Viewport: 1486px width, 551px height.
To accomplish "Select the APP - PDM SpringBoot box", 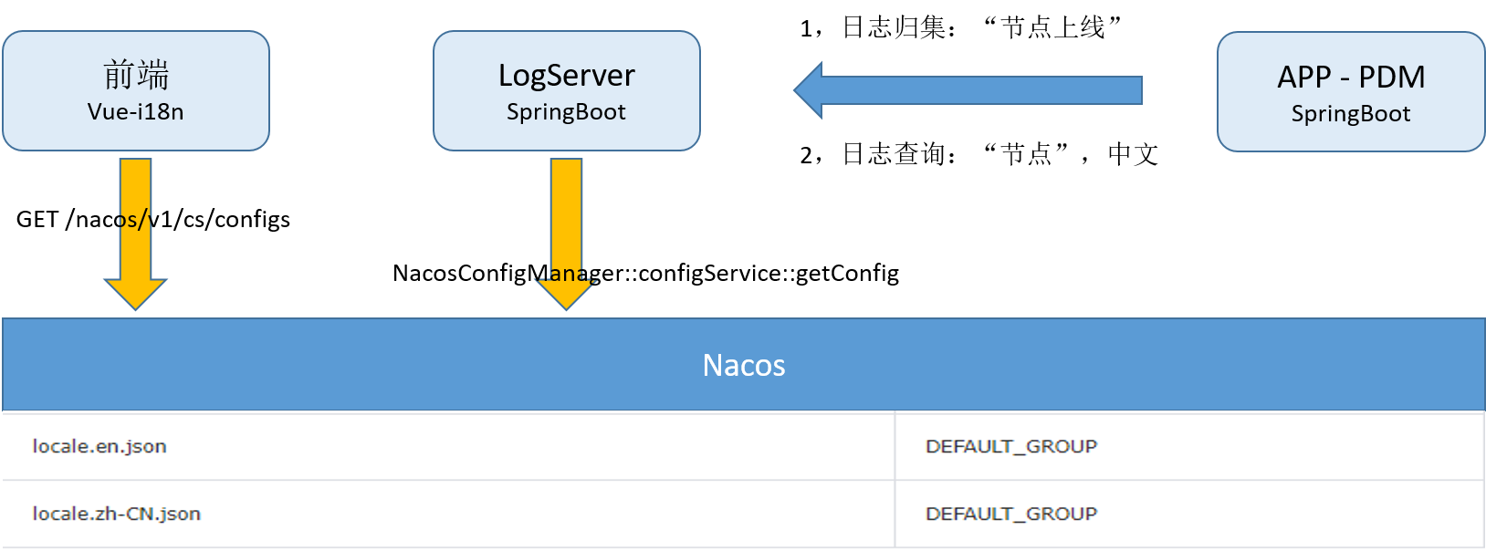I will click(1351, 91).
